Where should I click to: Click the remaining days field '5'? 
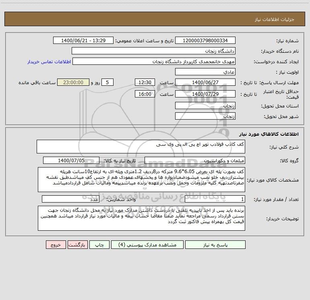107,82
